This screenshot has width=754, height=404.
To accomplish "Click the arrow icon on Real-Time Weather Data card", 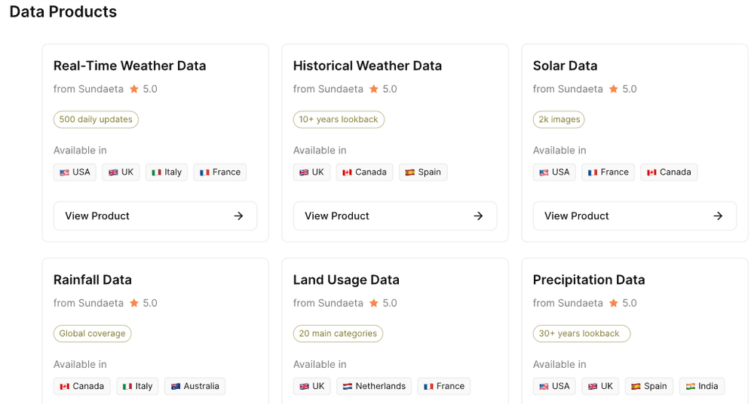I will tap(238, 216).
